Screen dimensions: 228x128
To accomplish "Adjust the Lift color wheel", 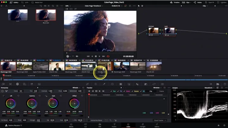I will click(x=11, y=103).
